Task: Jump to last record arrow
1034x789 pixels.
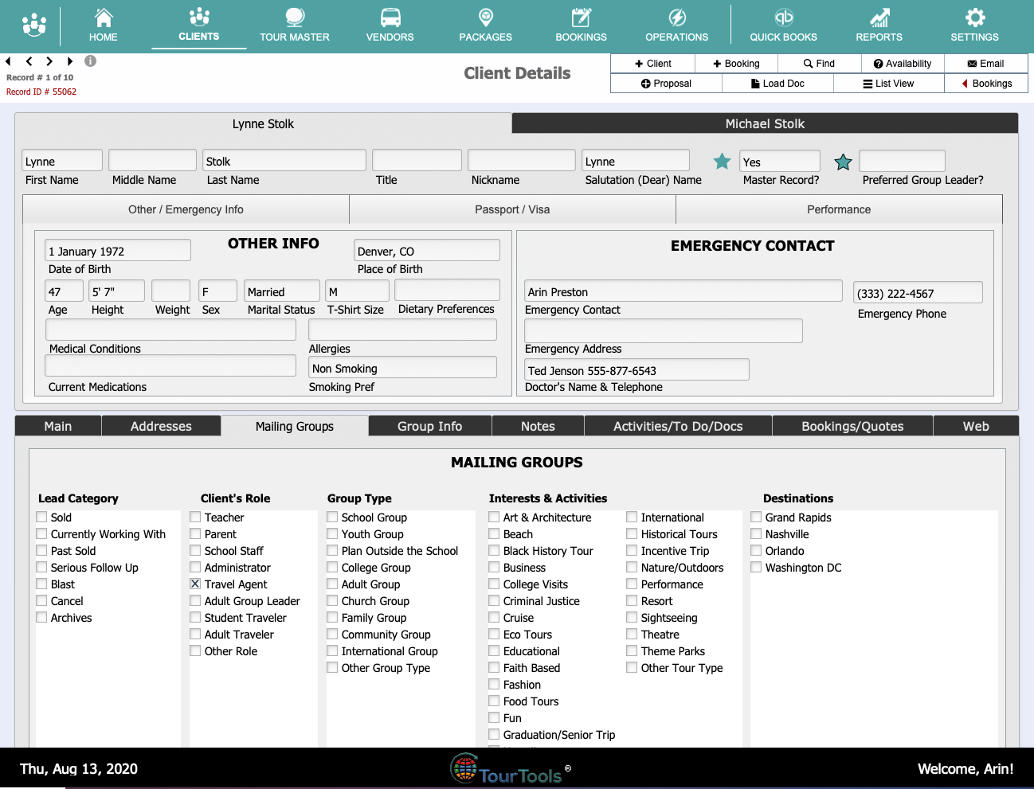Action: (70, 61)
